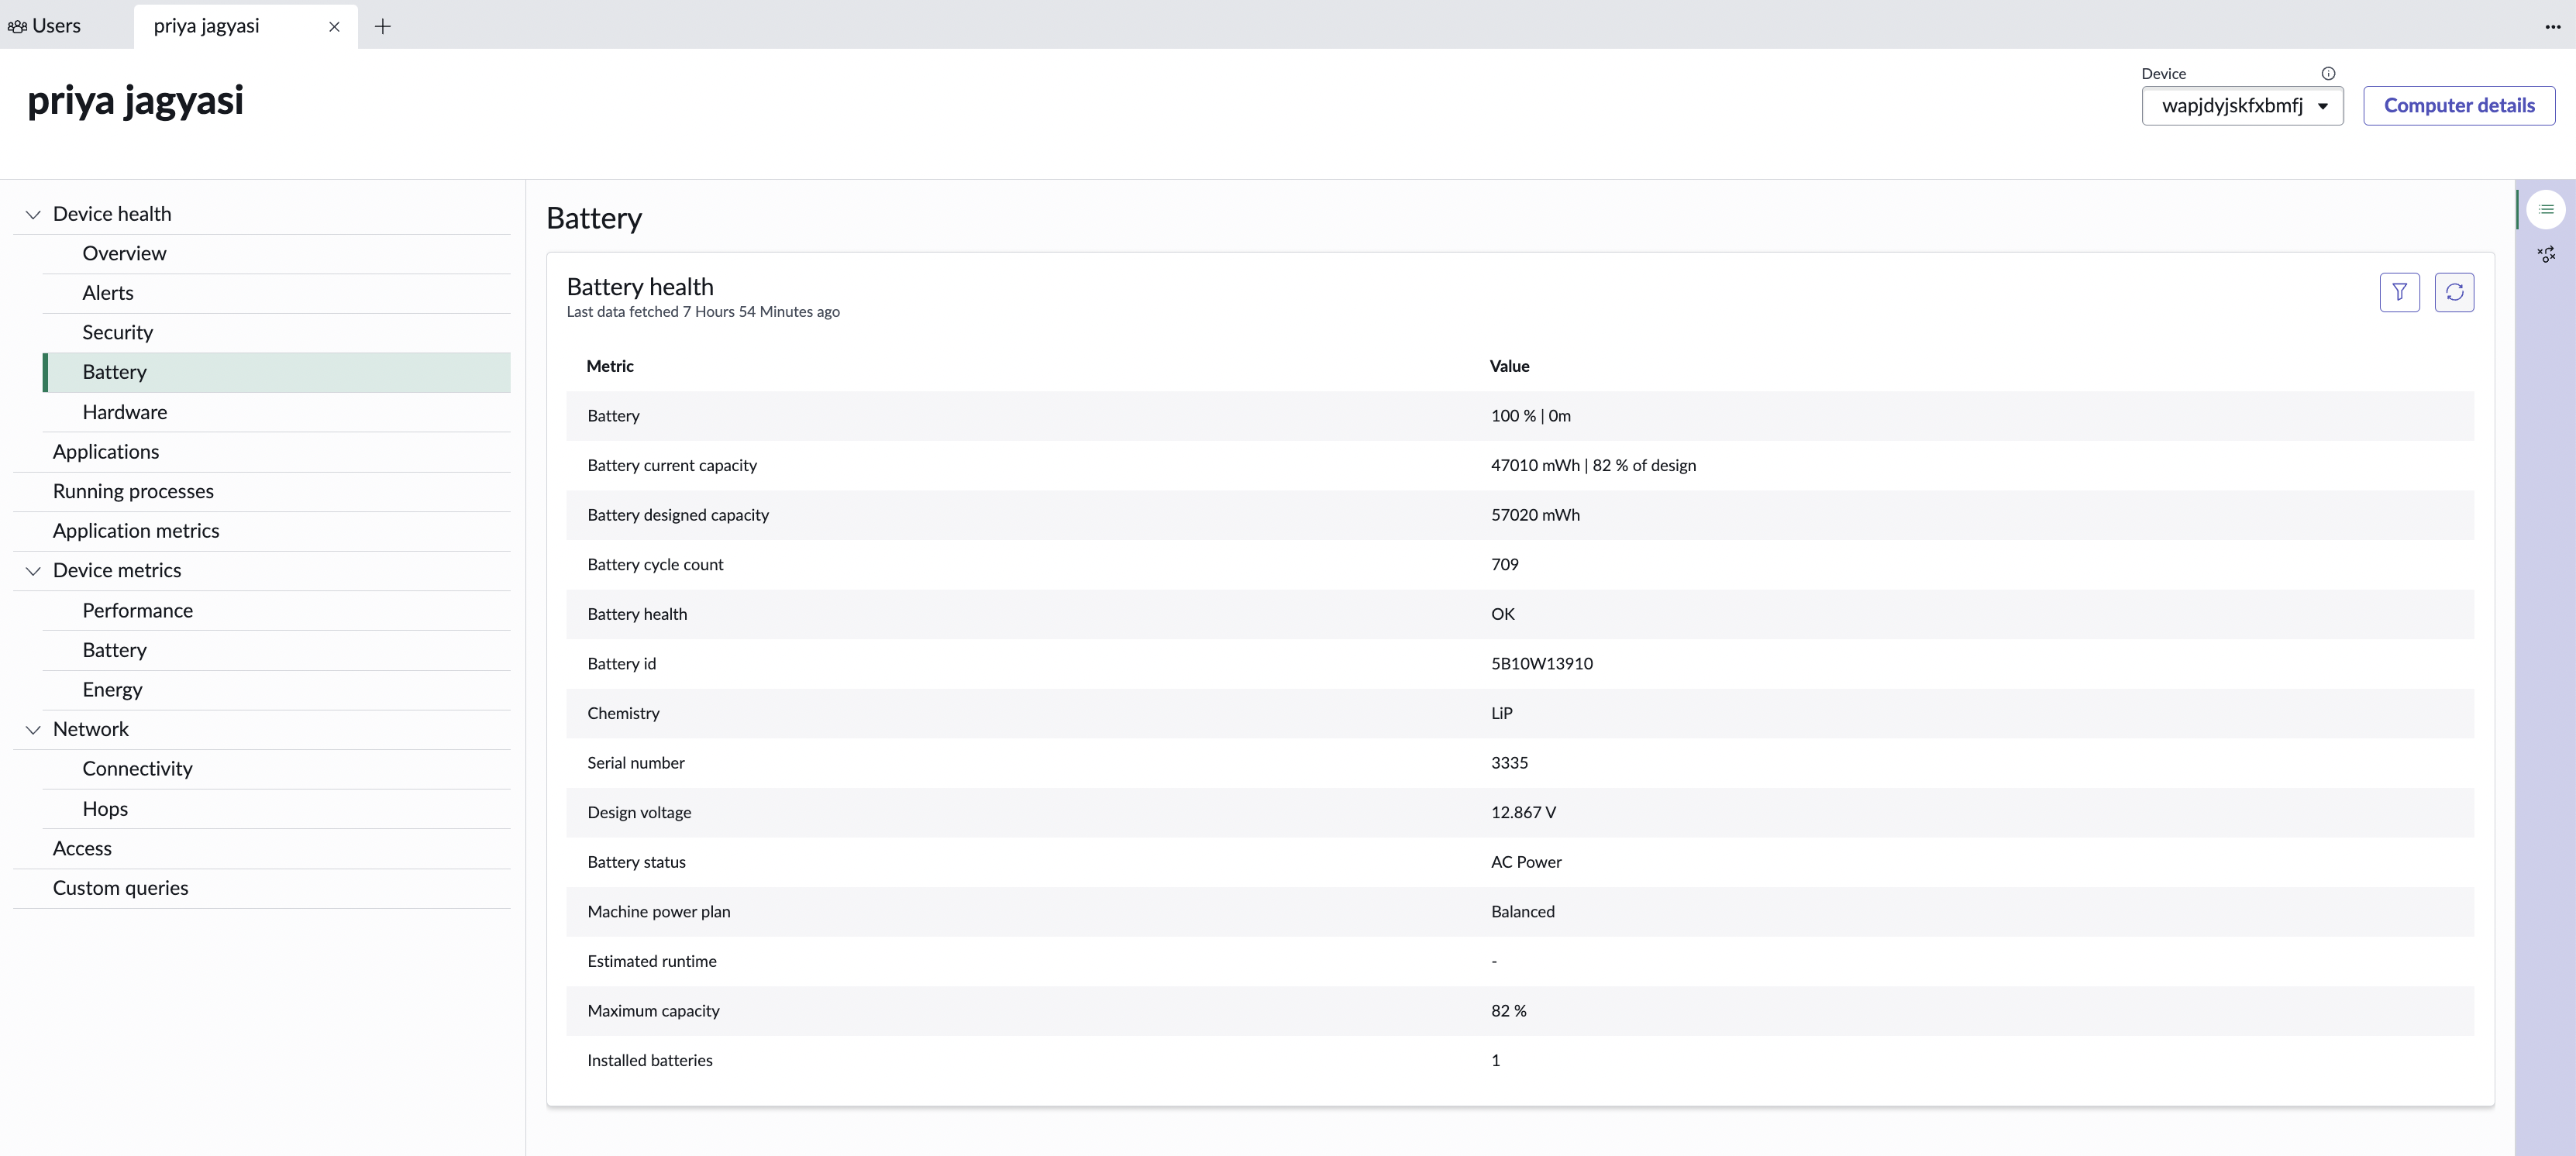Click the sparkle assistant icon in right rail

coord(2546,254)
